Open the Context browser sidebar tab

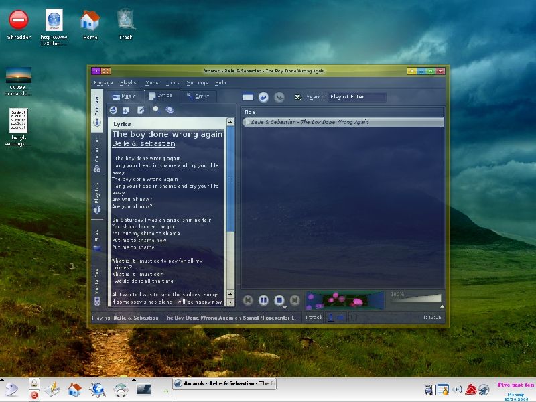click(x=97, y=111)
